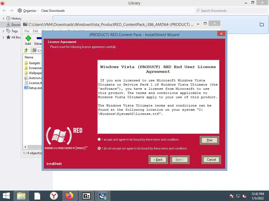Switch to the installer taskbar icon

pos(103,196)
